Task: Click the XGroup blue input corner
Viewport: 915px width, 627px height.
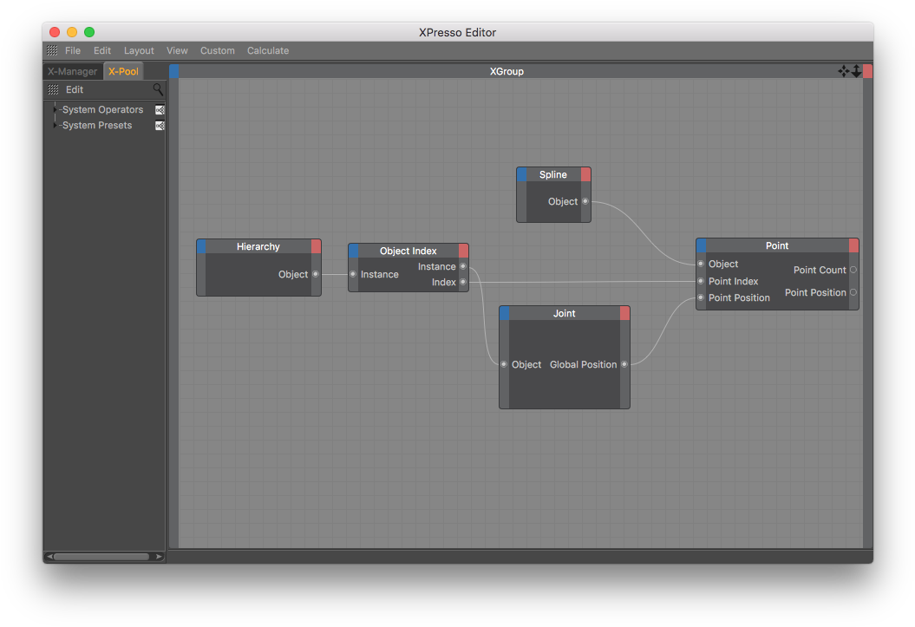Action: click(x=174, y=72)
